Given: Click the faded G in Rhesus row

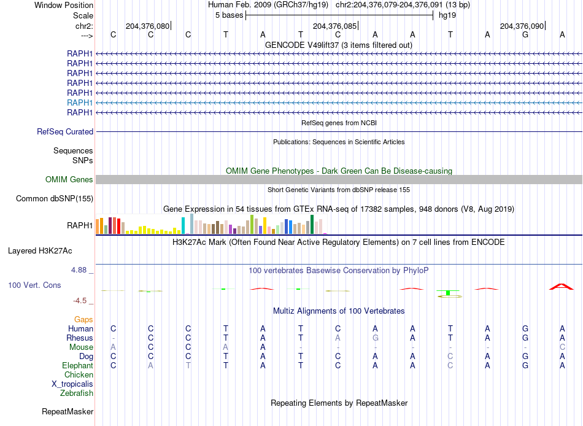Looking at the screenshot, I should (x=375, y=338).
